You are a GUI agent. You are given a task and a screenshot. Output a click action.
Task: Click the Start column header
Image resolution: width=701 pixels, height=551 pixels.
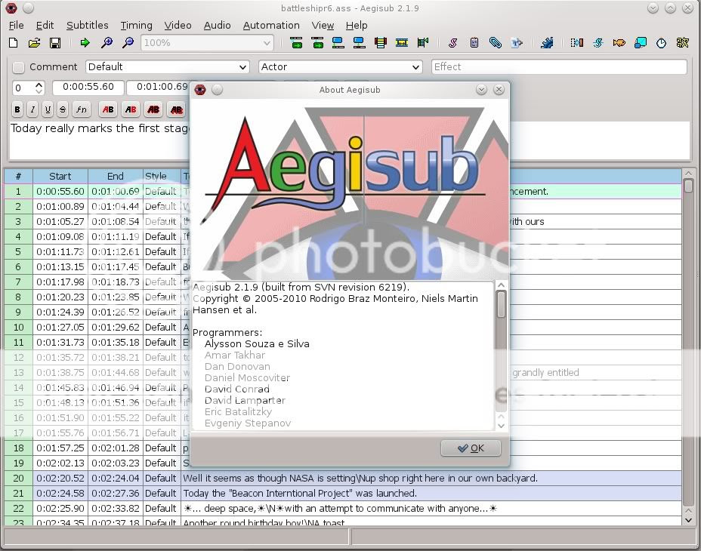point(60,176)
